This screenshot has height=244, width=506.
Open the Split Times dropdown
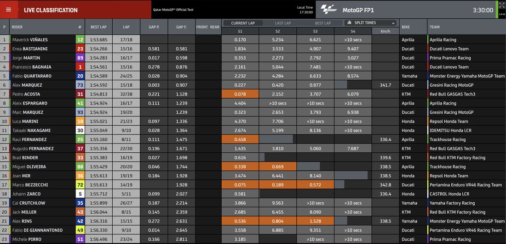(371, 23)
